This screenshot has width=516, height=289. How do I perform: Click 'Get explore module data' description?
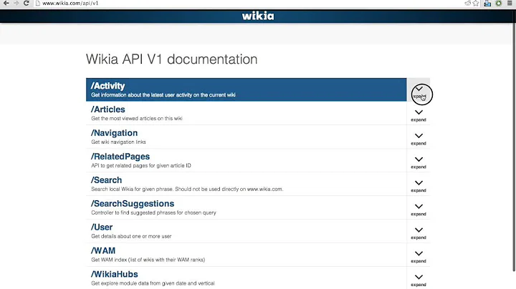click(153, 283)
